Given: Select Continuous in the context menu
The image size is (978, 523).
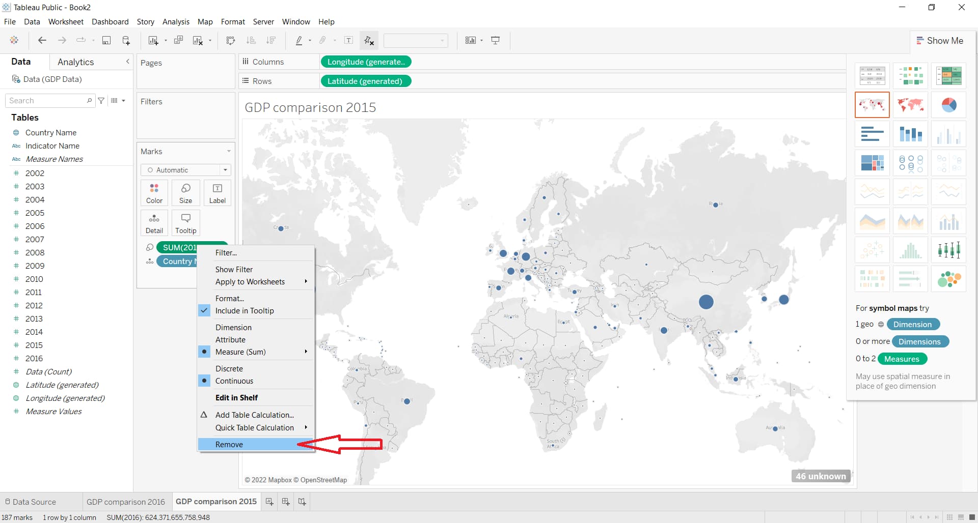Looking at the screenshot, I should pyautogui.click(x=235, y=381).
